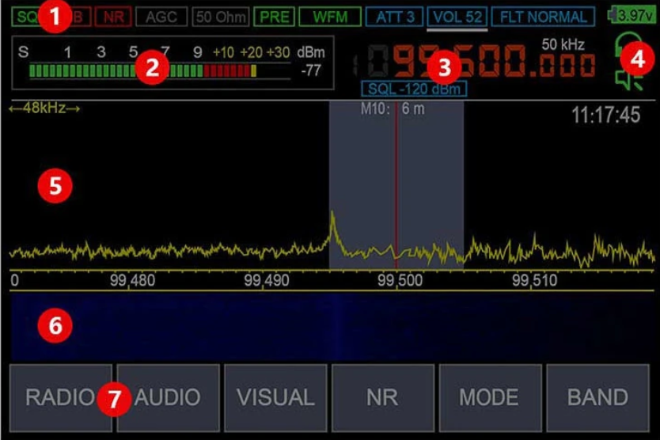This screenshot has height=440, width=660.
Task: Tap the blue waterfall display area
Action: (x=332, y=326)
